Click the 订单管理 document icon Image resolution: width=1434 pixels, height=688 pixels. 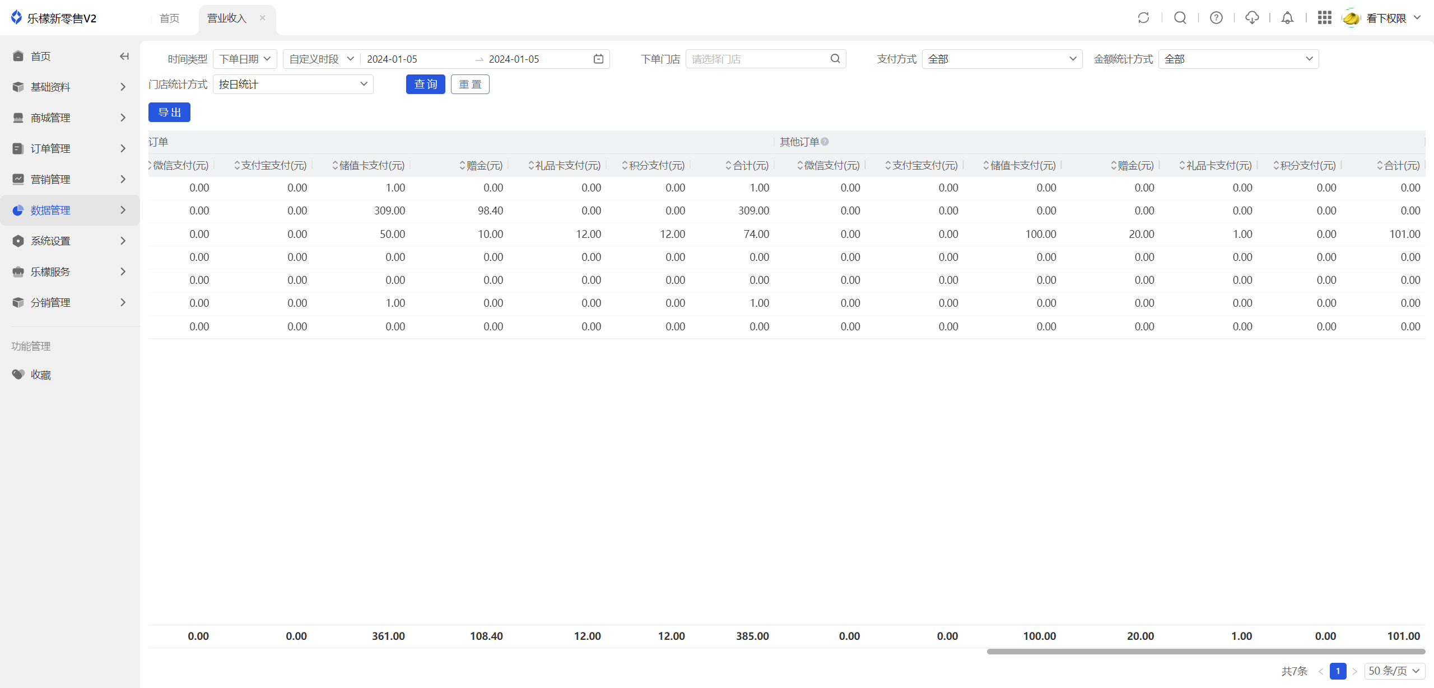click(18, 148)
